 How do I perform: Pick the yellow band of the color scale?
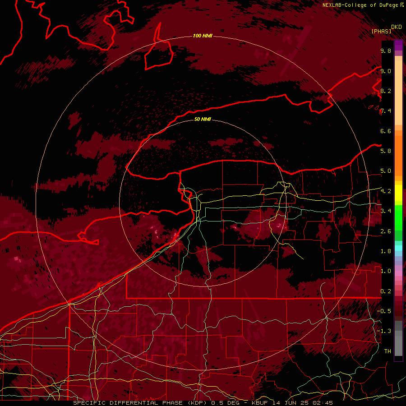398,193
